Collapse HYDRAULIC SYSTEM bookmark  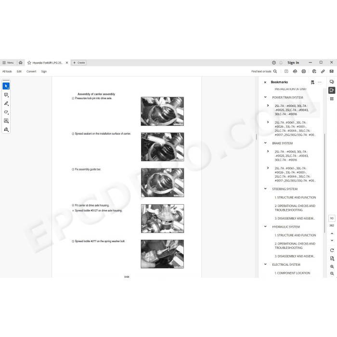(x=265, y=227)
